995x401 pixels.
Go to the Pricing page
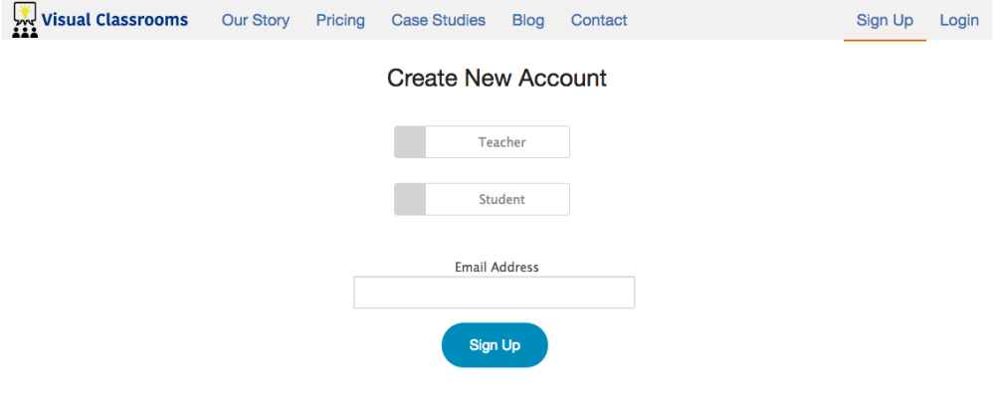pos(340,20)
